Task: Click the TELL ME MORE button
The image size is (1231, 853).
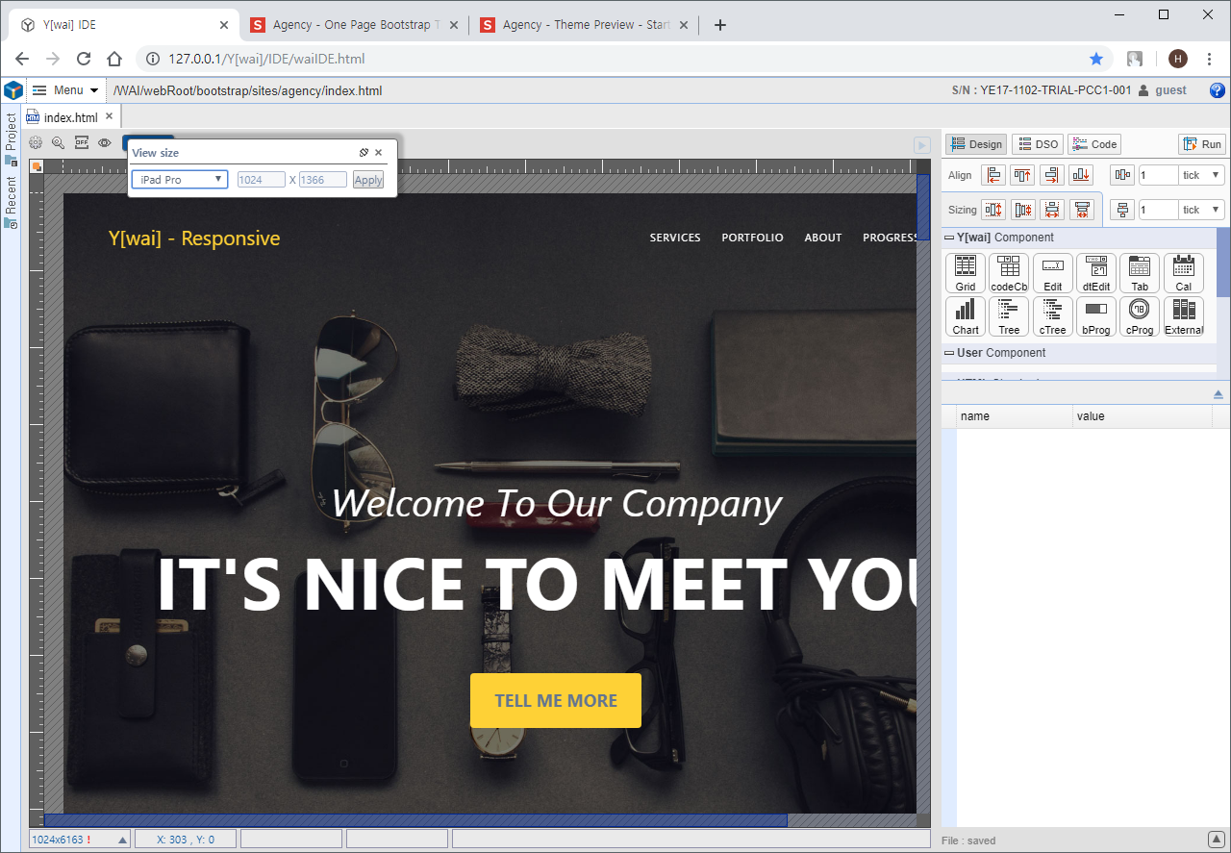Action: [556, 700]
